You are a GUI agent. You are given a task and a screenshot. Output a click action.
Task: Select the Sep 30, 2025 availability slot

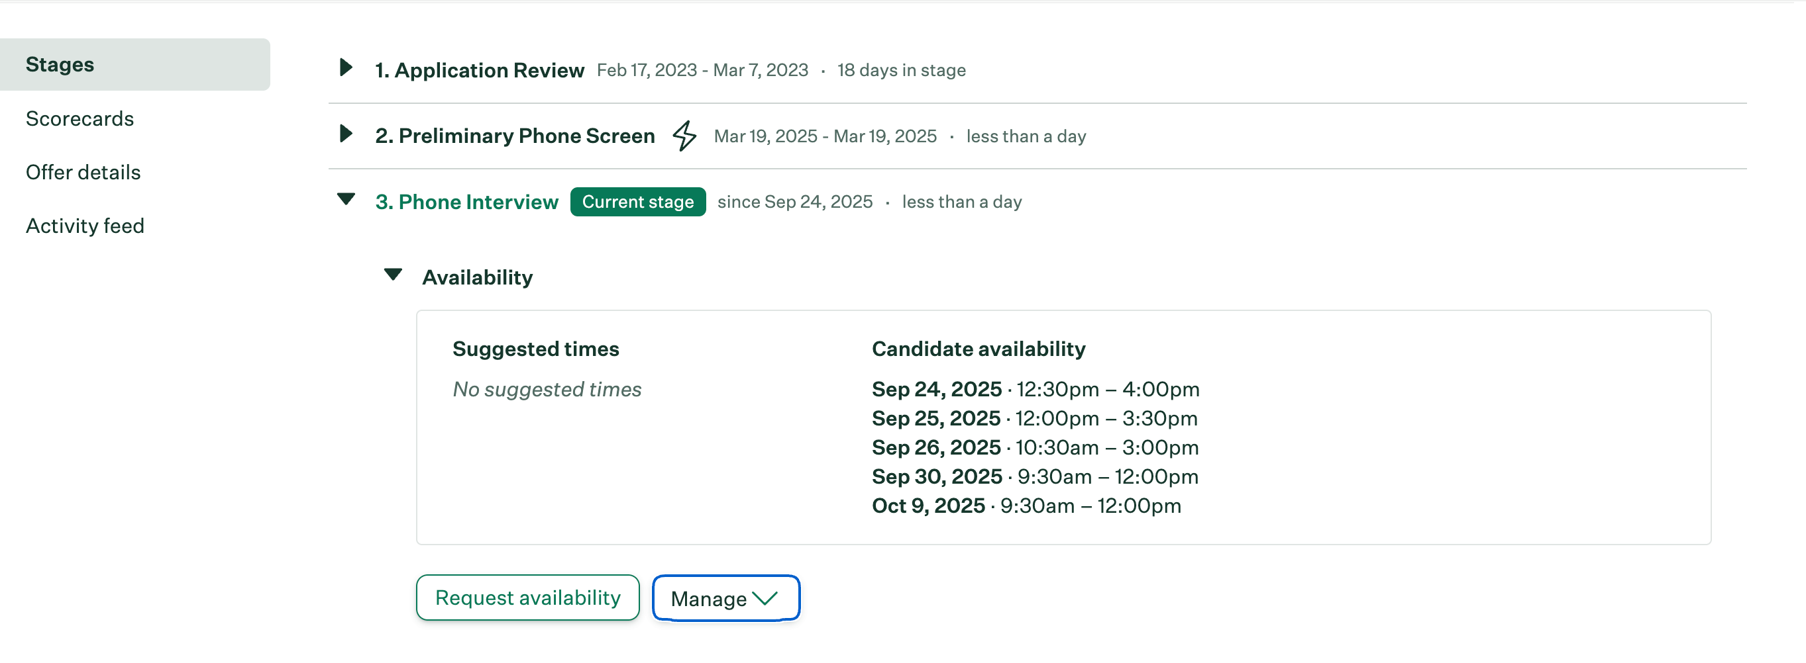coord(1035,477)
